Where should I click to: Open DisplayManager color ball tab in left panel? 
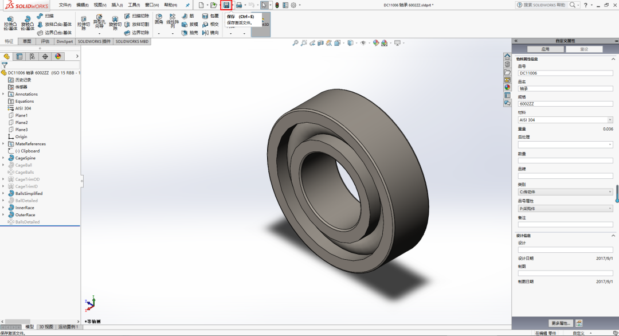click(x=58, y=56)
